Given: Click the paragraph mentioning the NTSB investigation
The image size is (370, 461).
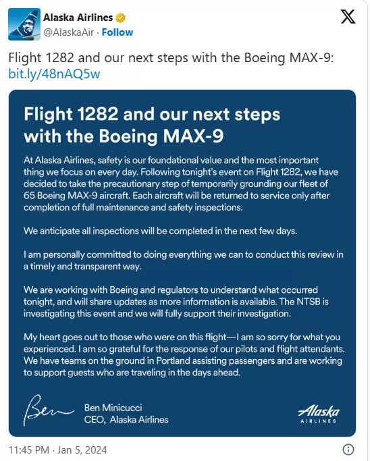Looking at the screenshot, I should [x=176, y=302].
